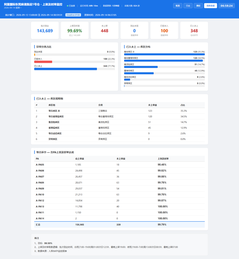Click the 21,213 cell for A-PA10
Image resolution: width=239 pixels, height=259 pixels.
pos(79,195)
